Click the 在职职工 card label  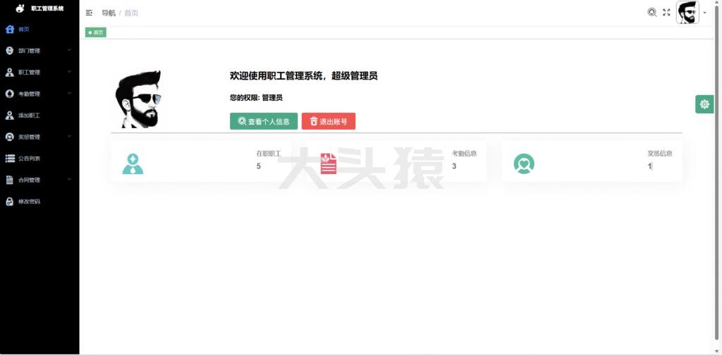[x=269, y=154]
